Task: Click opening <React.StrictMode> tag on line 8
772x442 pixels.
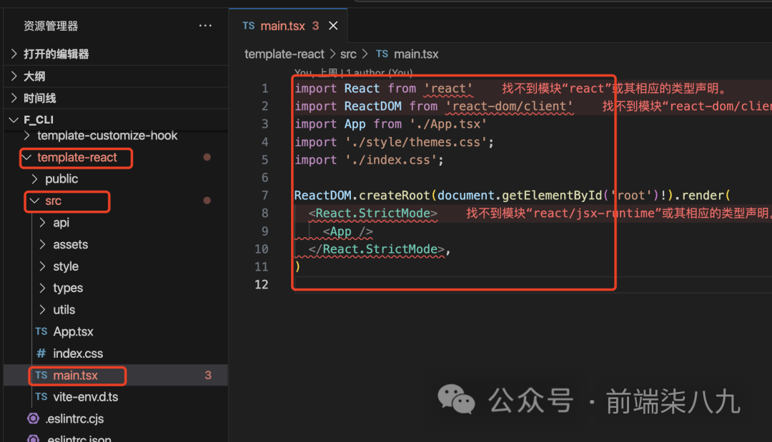Action: click(x=372, y=213)
